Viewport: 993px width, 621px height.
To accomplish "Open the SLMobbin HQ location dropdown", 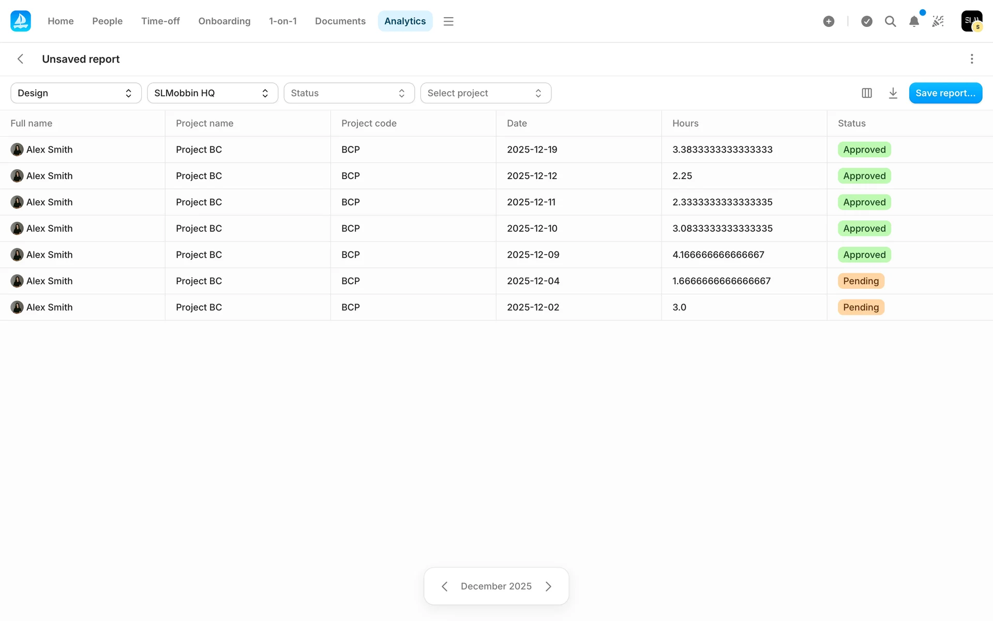I will click(x=213, y=93).
